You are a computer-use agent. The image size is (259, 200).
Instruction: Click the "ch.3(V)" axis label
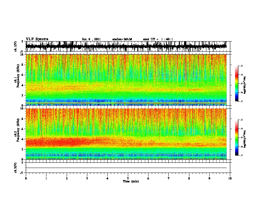pos(15,168)
